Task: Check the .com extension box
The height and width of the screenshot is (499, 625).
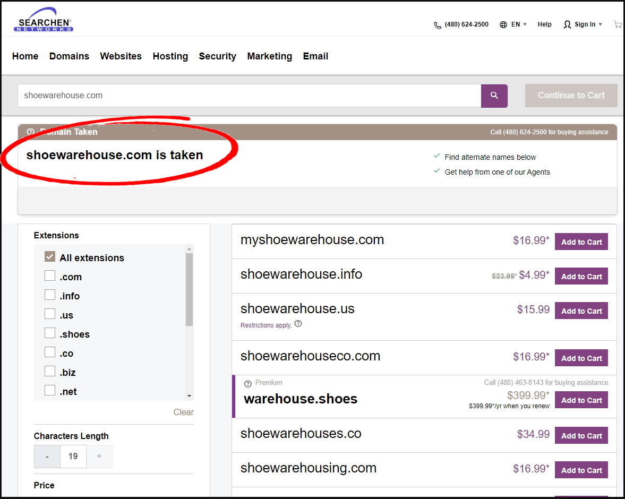Action: 50,276
